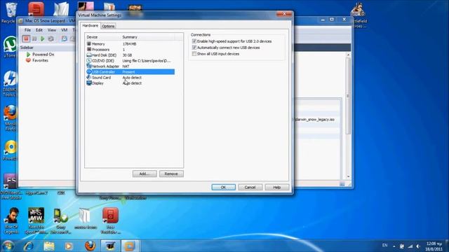Image resolution: width=449 pixels, height=252 pixels.
Task: Open the Mozilla Firefox desktop icon
Action: point(11,118)
